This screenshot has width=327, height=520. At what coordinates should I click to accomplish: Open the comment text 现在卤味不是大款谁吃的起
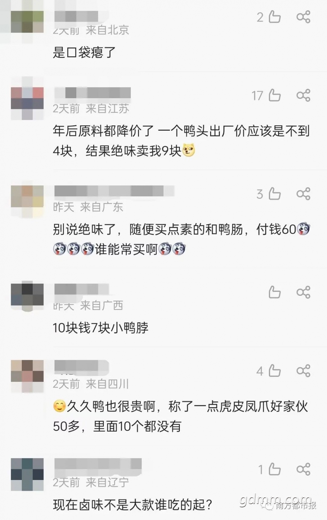click(x=132, y=505)
